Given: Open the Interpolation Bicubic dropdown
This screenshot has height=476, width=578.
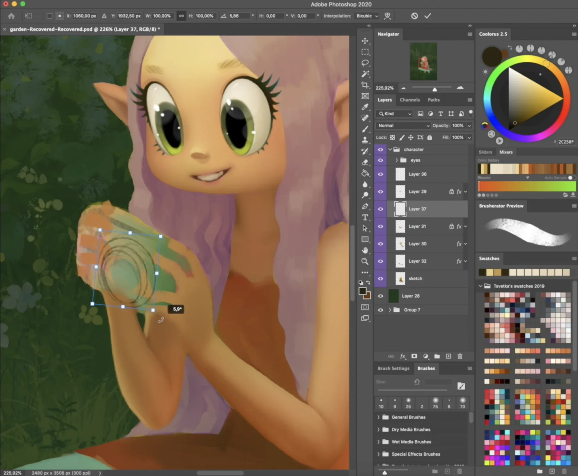Looking at the screenshot, I should click(367, 16).
